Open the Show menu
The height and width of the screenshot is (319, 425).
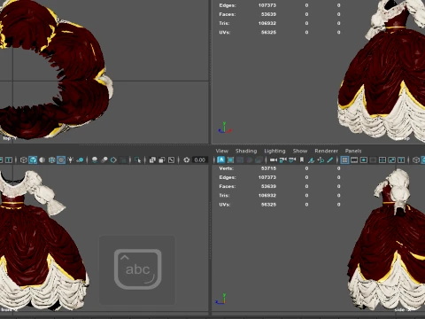click(300, 151)
